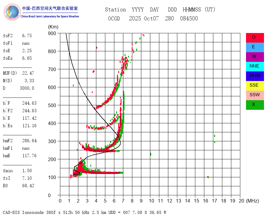Select the red O legend swatch
The height and width of the screenshot is (216, 270).
[x=255, y=38]
